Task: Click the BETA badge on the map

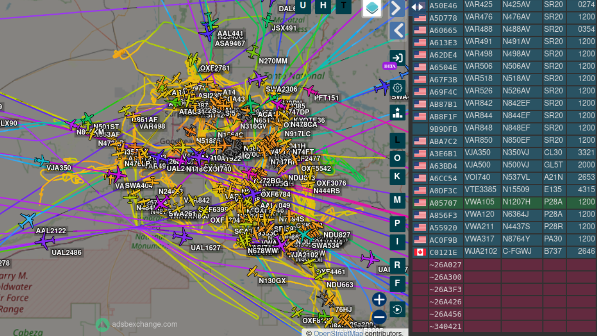Action: [389, 66]
